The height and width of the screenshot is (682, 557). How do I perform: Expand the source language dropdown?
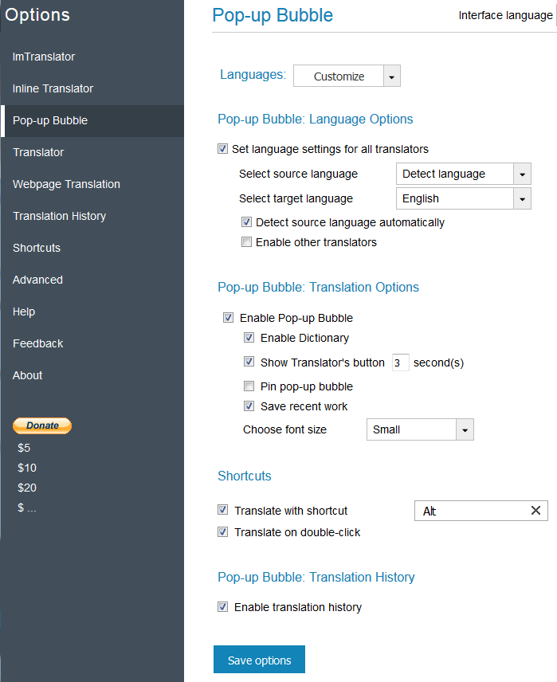click(x=463, y=174)
